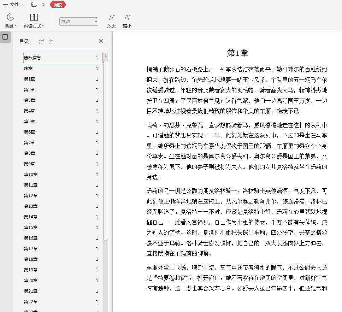This screenshot has width=342, height=312.
Task: Go to 第12章 in the contents
Action: 63,196
